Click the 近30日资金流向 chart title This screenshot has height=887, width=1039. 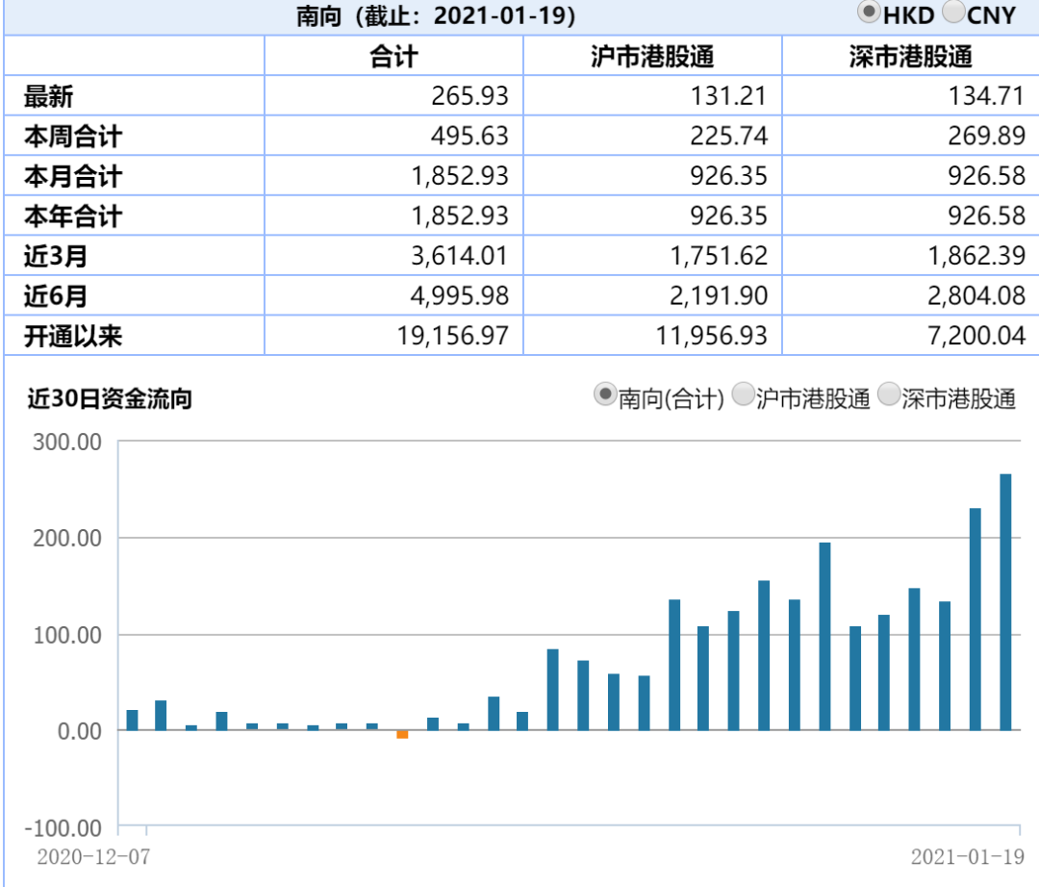coord(110,399)
